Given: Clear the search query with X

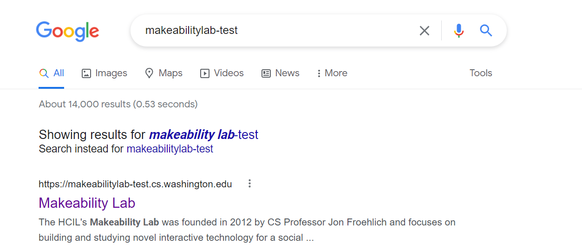Looking at the screenshot, I should coord(424,31).
